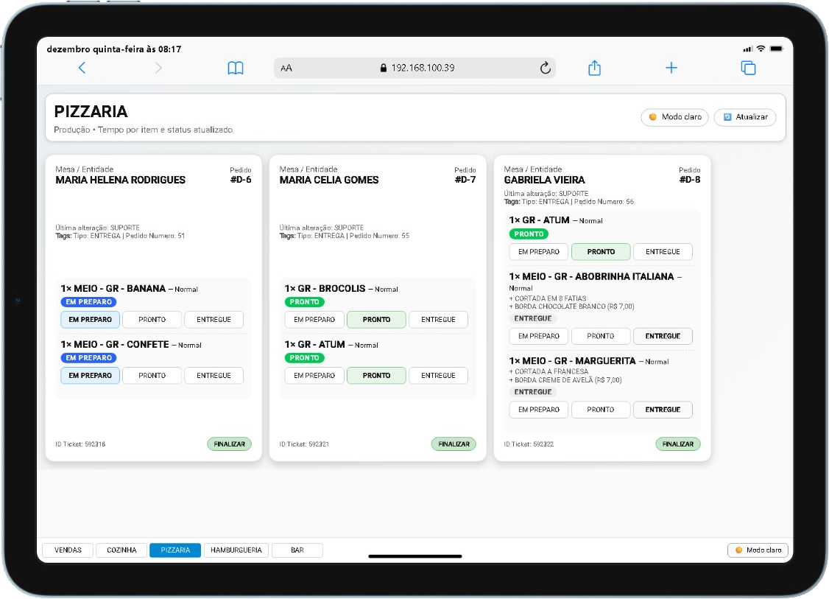Mark CONFETE pizza as ENTREGUE
The width and height of the screenshot is (829, 599).
[214, 376]
